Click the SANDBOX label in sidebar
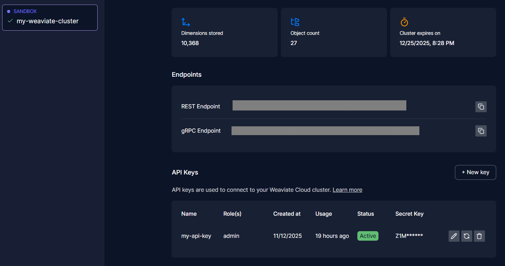This screenshot has width=505, height=266. click(x=25, y=11)
